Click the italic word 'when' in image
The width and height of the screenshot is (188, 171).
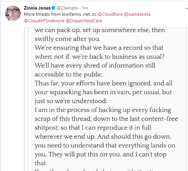point(43,57)
